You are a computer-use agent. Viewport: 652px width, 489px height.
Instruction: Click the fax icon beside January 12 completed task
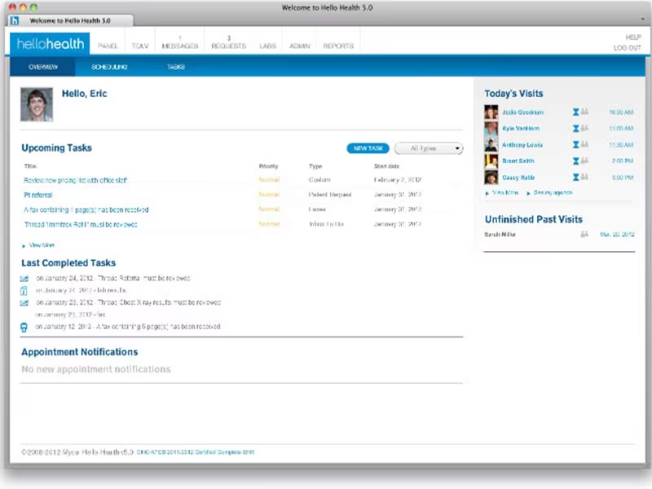(x=24, y=328)
